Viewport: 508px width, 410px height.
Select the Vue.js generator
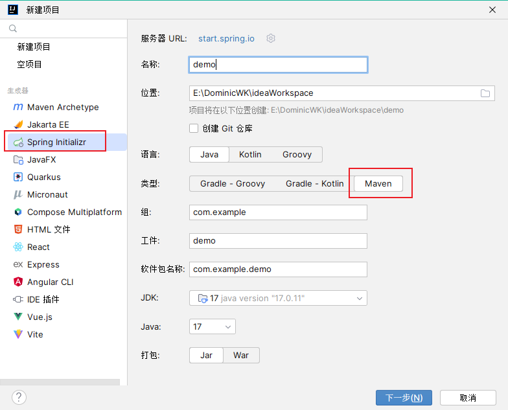pyautogui.click(x=40, y=317)
